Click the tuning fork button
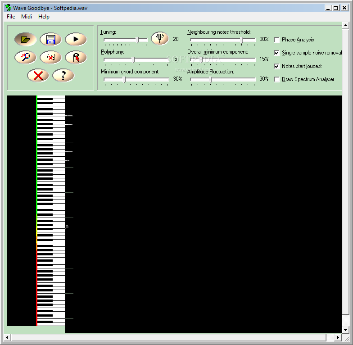This screenshot has width=353, height=345. 160,38
